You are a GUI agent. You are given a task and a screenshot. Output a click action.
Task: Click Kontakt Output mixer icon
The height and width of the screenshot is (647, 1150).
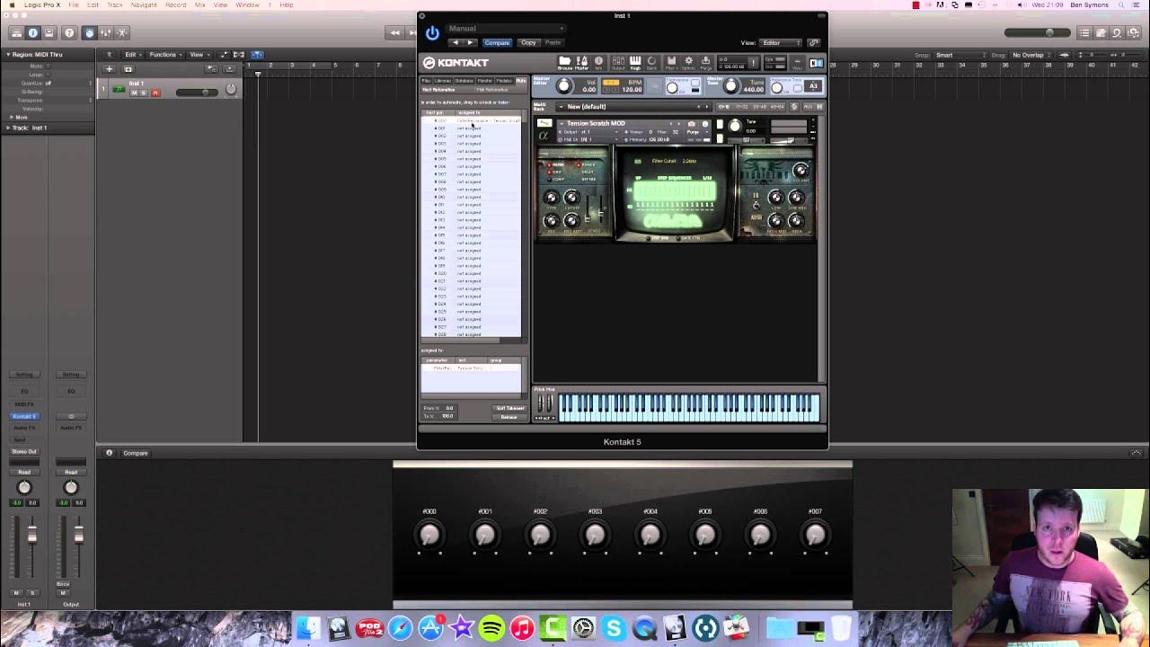pyautogui.click(x=618, y=63)
